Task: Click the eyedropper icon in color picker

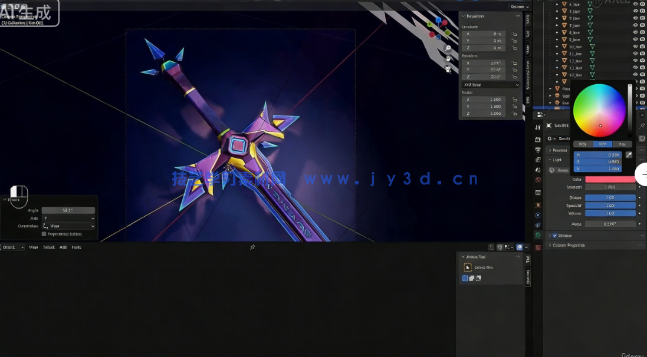Action: pyautogui.click(x=629, y=154)
